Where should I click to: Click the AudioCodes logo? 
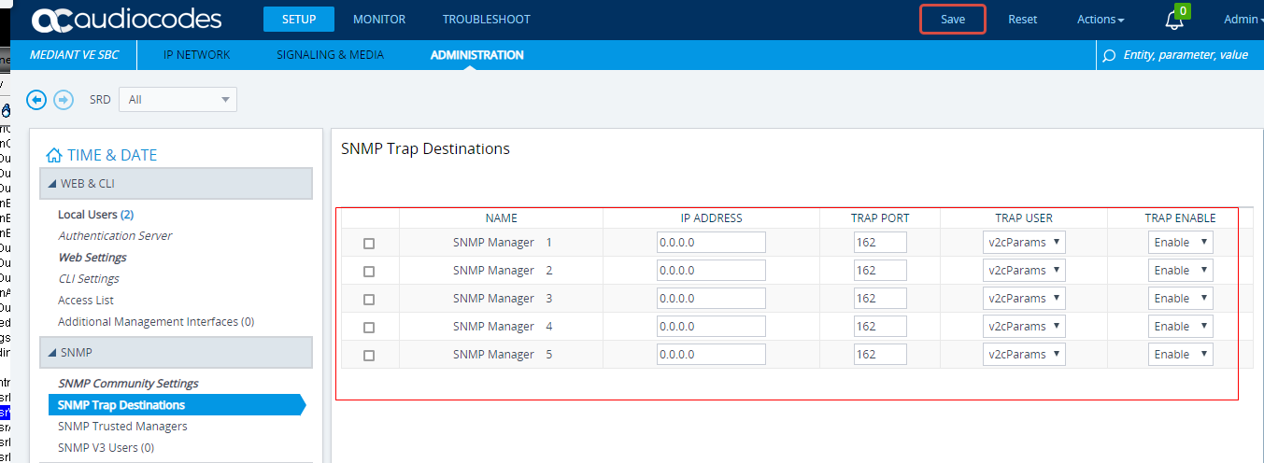[126, 20]
